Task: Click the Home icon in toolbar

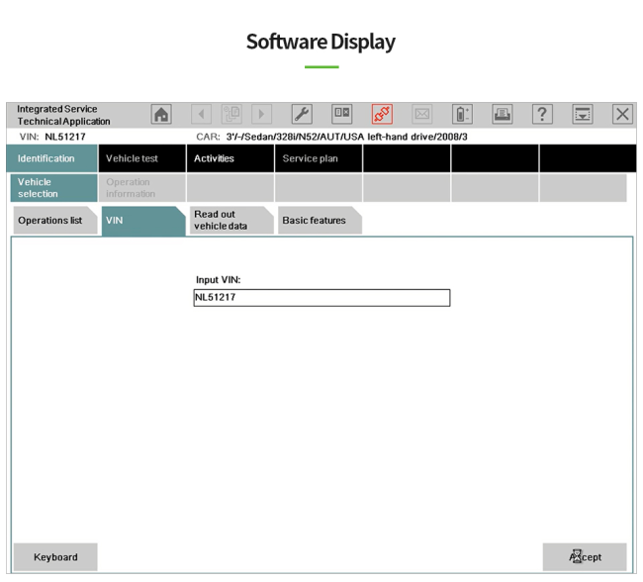Action: 160,115
